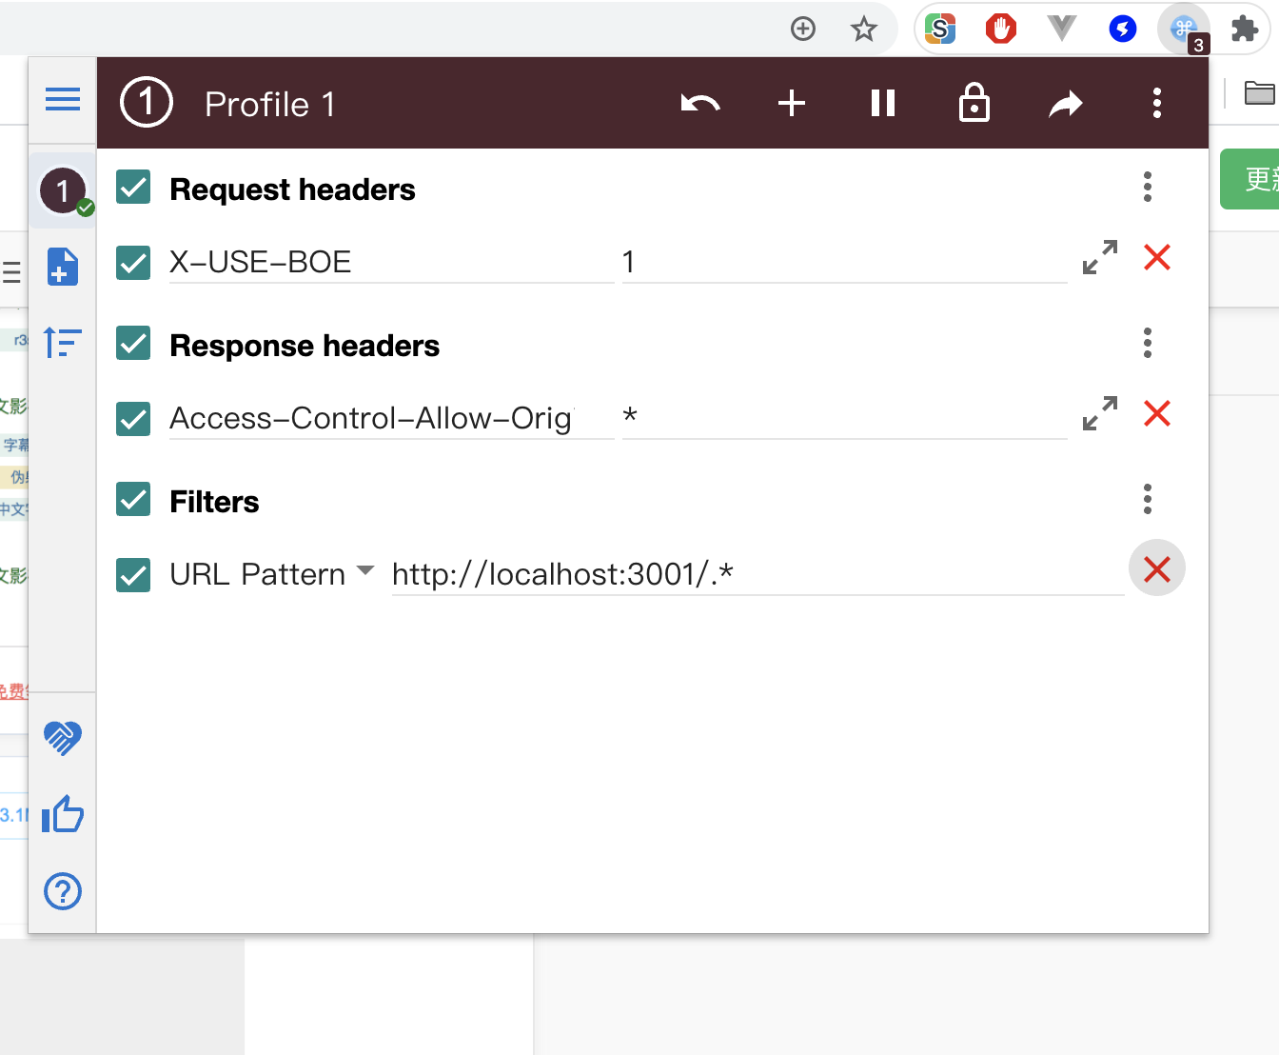Disable the X-USE-BOE header checkbox
The height and width of the screenshot is (1055, 1279).
(133, 262)
